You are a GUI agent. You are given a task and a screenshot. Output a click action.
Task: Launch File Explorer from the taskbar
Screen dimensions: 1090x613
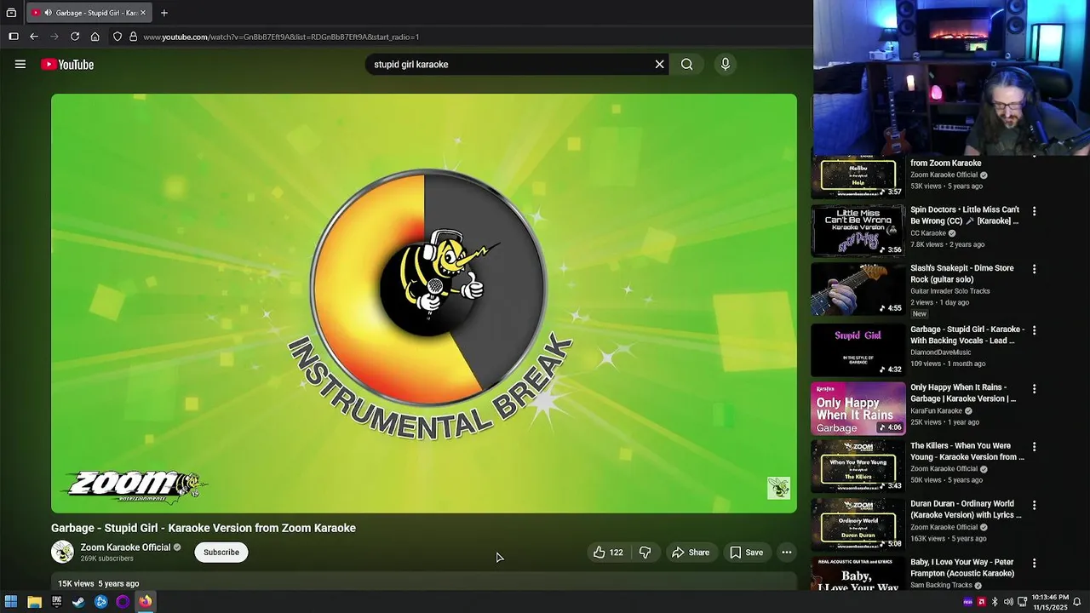pyautogui.click(x=34, y=602)
